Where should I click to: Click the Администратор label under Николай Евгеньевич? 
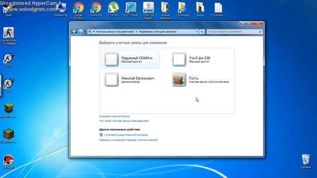130,82
